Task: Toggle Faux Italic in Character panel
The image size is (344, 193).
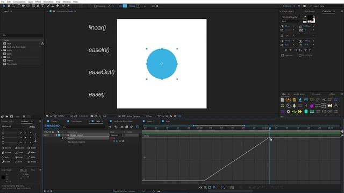Action: (290, 50)
